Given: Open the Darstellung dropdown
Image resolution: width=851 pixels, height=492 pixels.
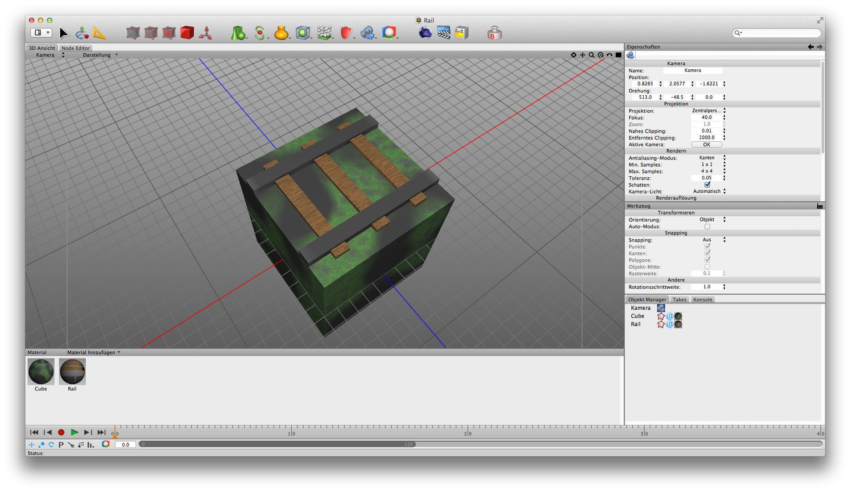Looking at the screenshot, I should tap(100, 55).
